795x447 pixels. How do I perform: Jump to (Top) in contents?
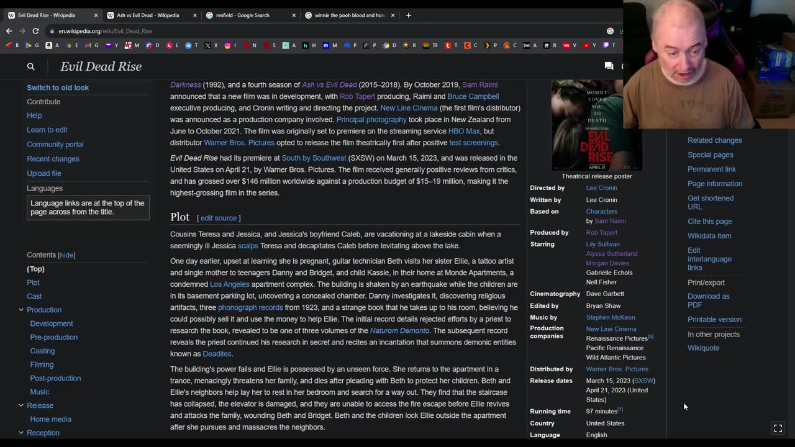[35, 269]
